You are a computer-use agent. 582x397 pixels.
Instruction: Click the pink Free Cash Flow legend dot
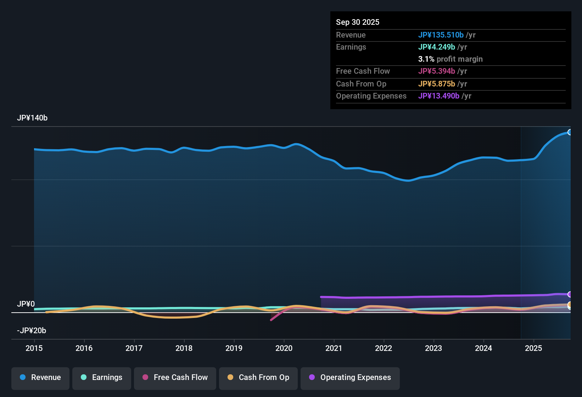145,378
